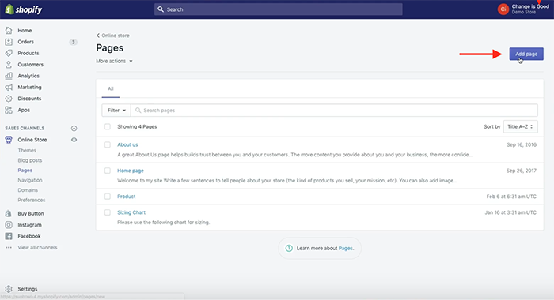Open the Orders section icon

[x=9, y=42]
